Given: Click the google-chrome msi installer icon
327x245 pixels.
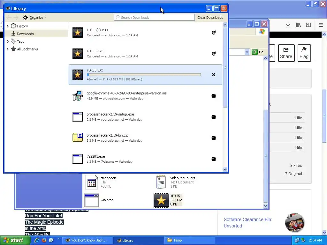Looking at the screenshot, I should pyautogui.click(x=78, y=96).
